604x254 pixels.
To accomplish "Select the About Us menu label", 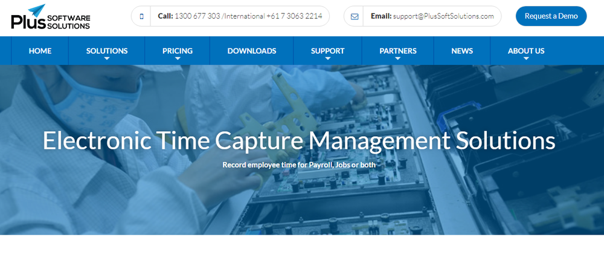I will pos(526,51).
